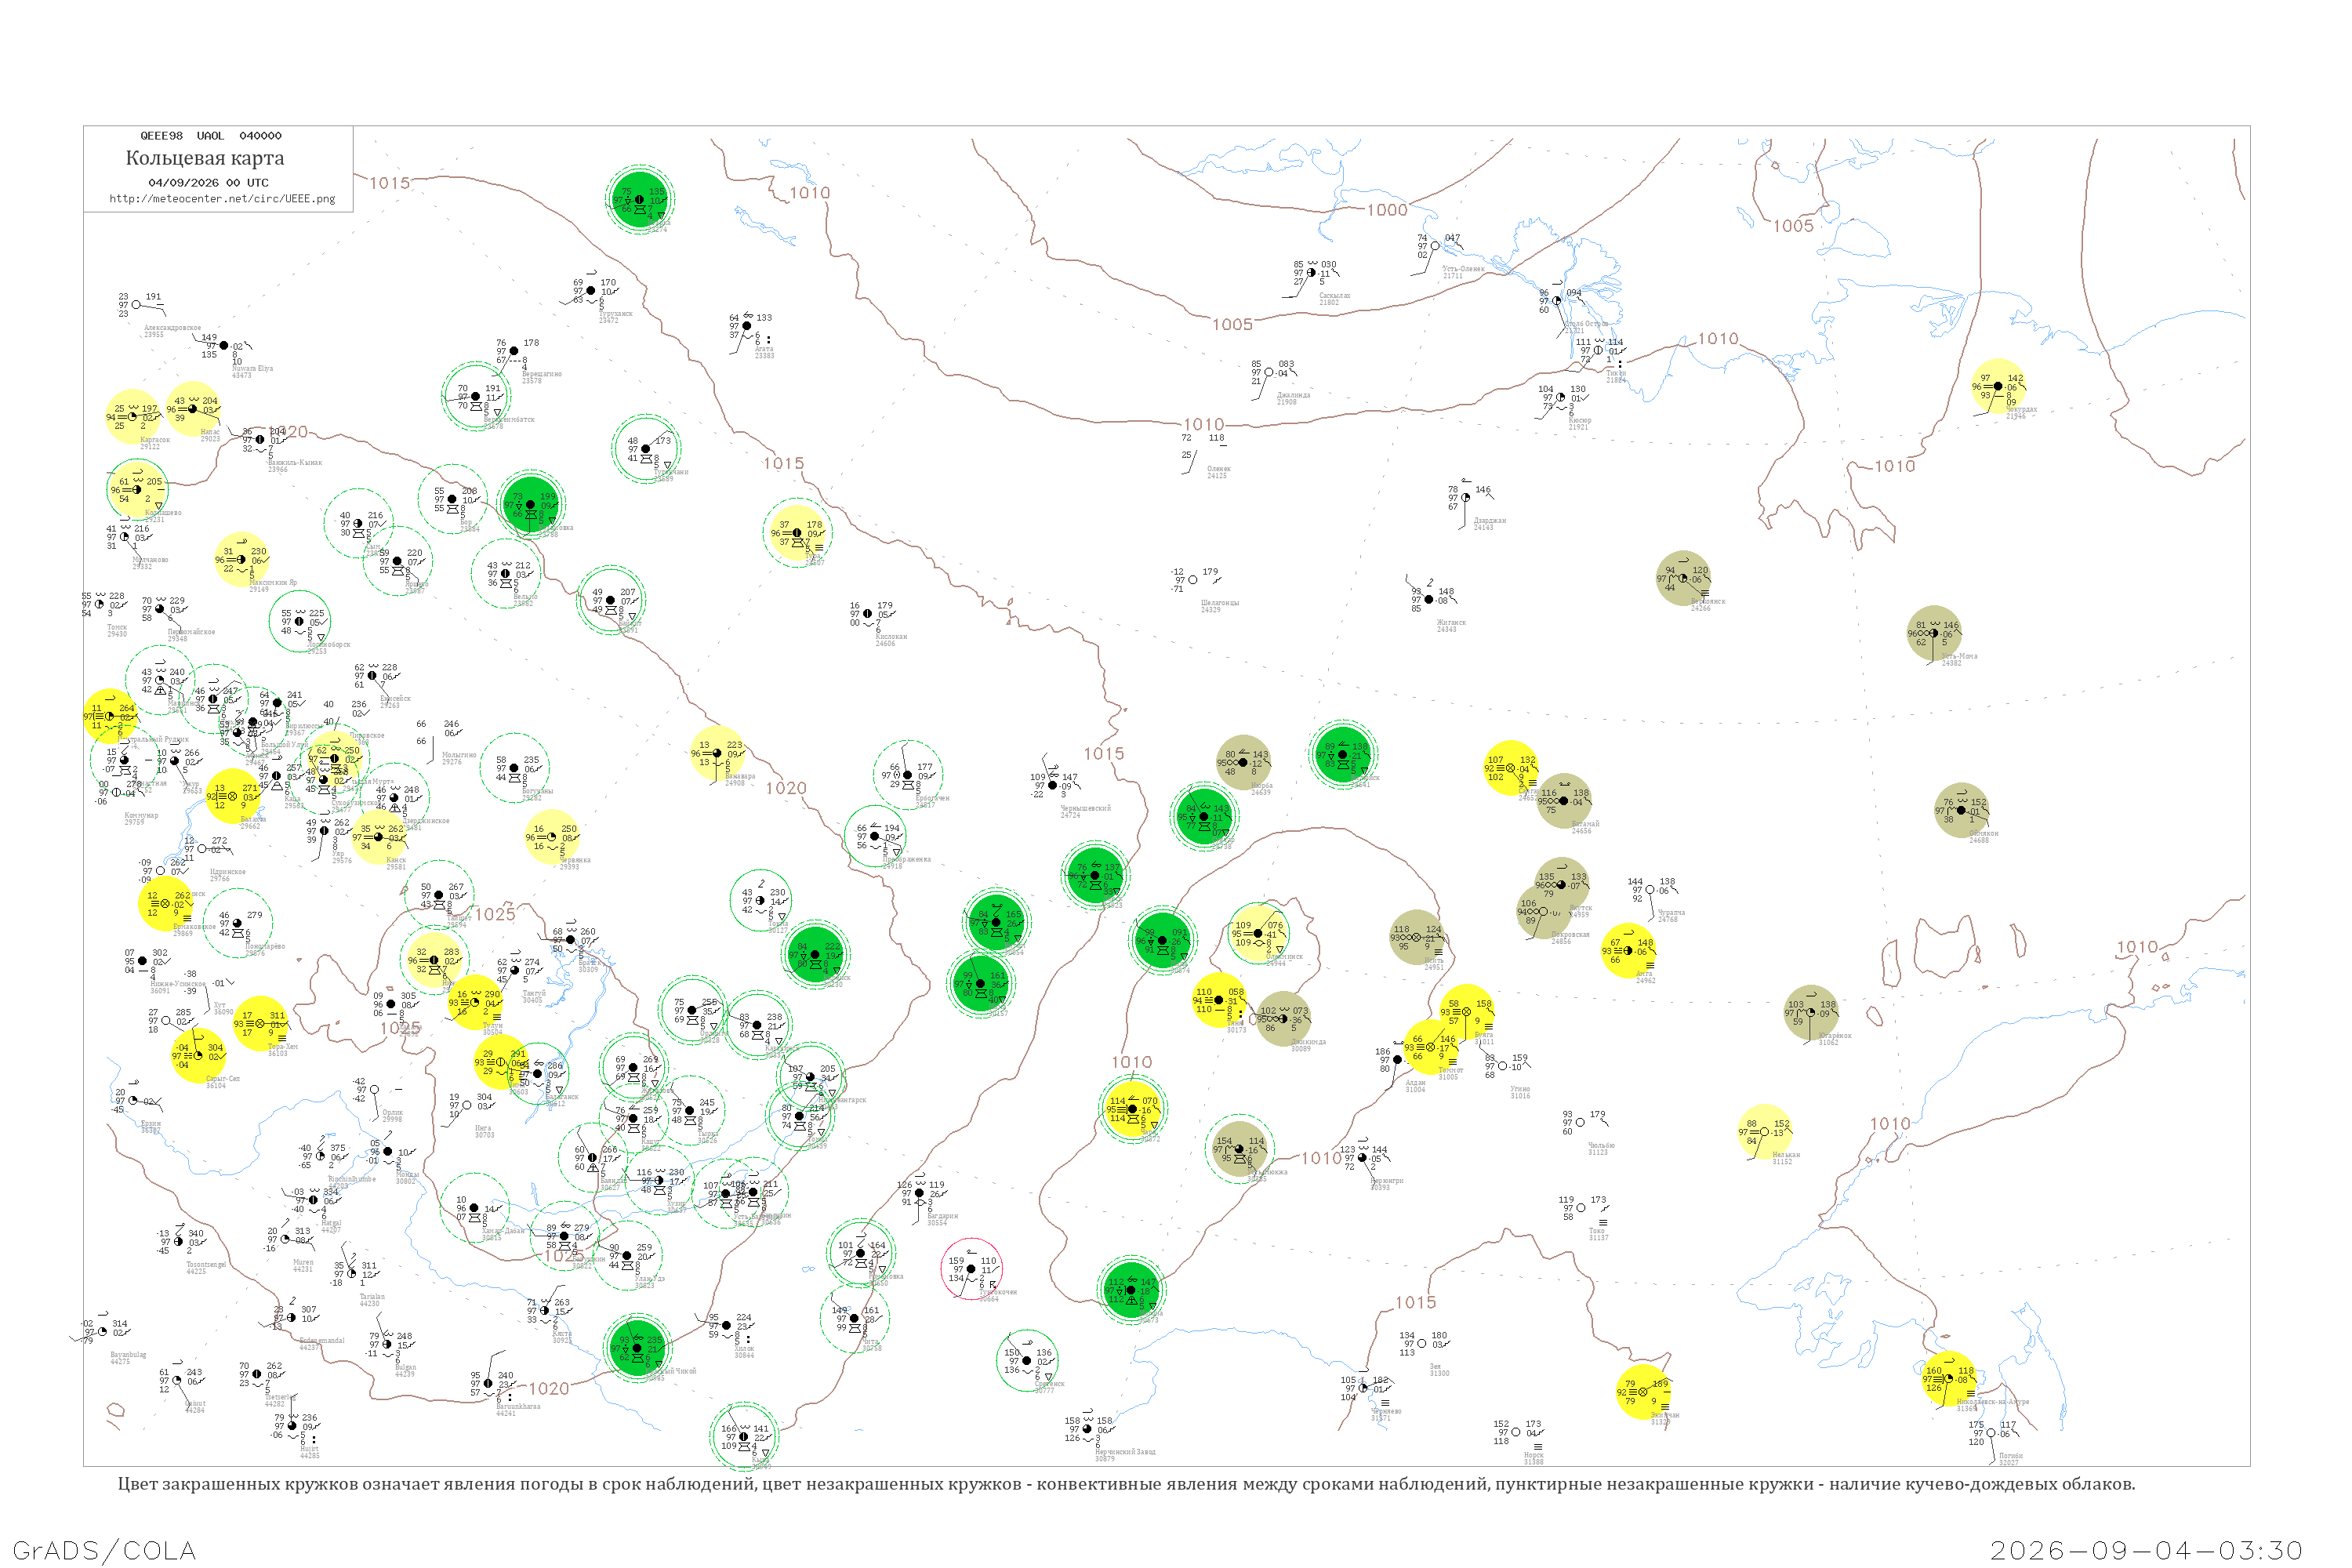Click green-filled Игарка station circle
2352x1568 pixels.
[x=639, y=199]
